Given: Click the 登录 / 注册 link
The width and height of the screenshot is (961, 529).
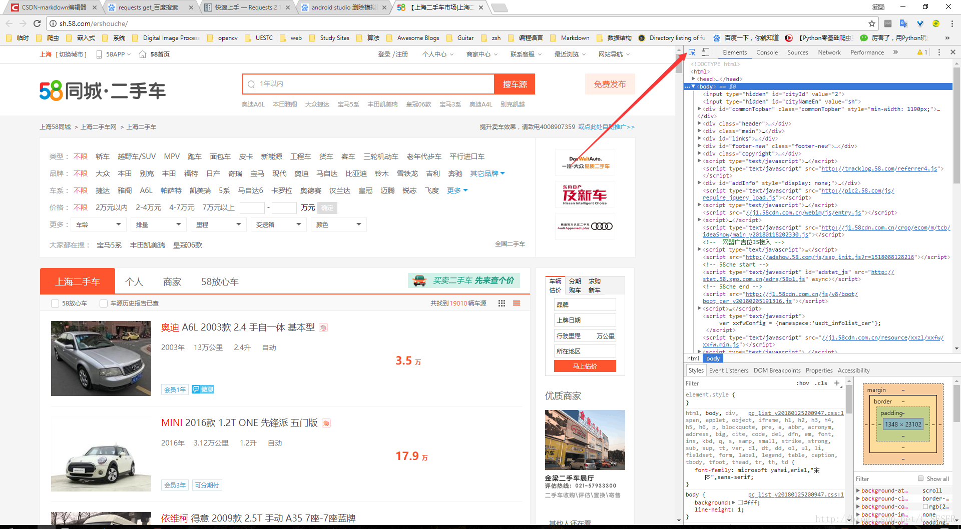Looking at the screenshot, I should (x=393, y=54).
